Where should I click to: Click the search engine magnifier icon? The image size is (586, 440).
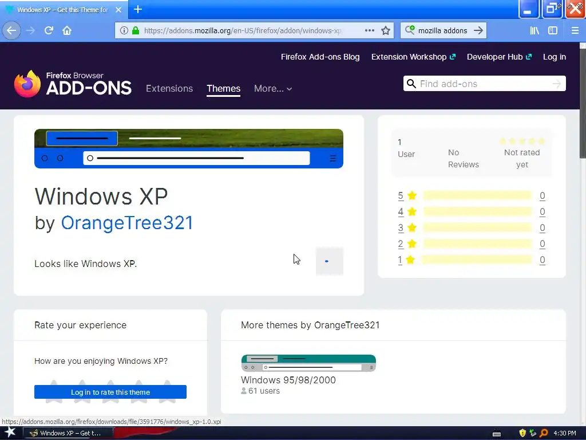pyautogui.click(x=410, y=30)
